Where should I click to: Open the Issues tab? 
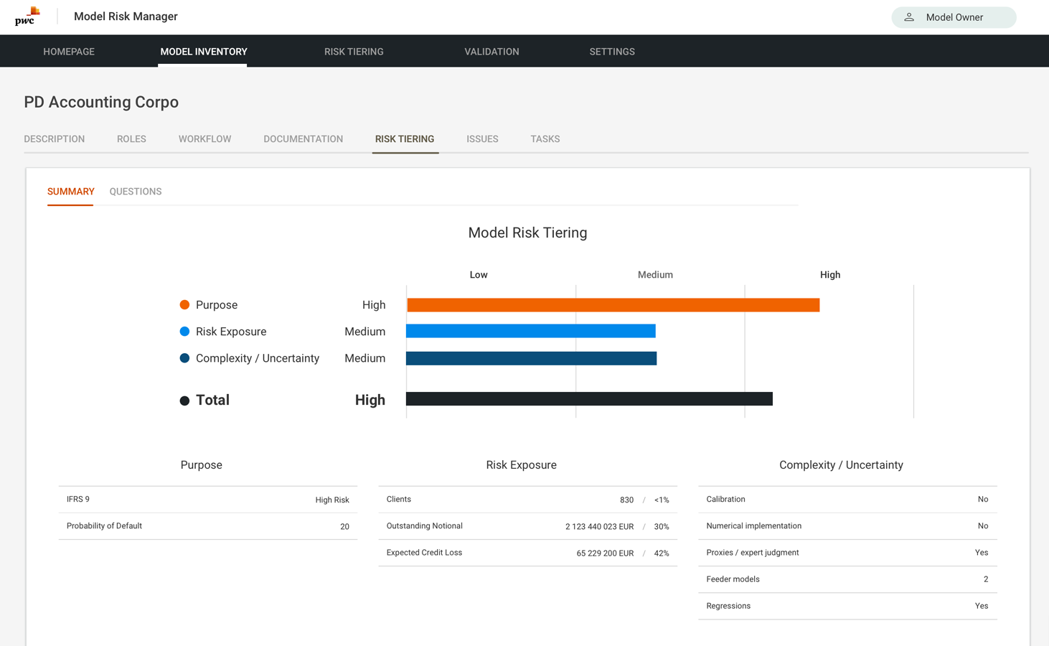tap(482, 139)
